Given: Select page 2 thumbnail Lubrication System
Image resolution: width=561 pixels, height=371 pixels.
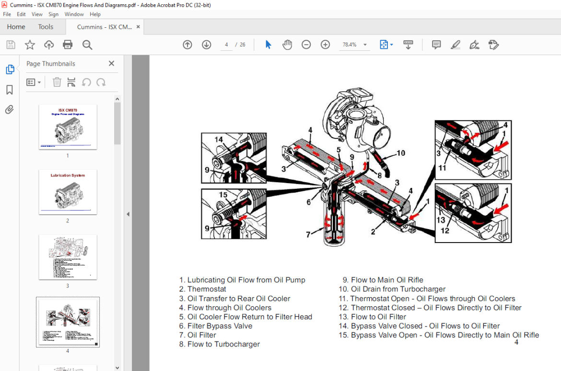Looking at the screenshot, I should pyautogui.click(x=68, y=192).
